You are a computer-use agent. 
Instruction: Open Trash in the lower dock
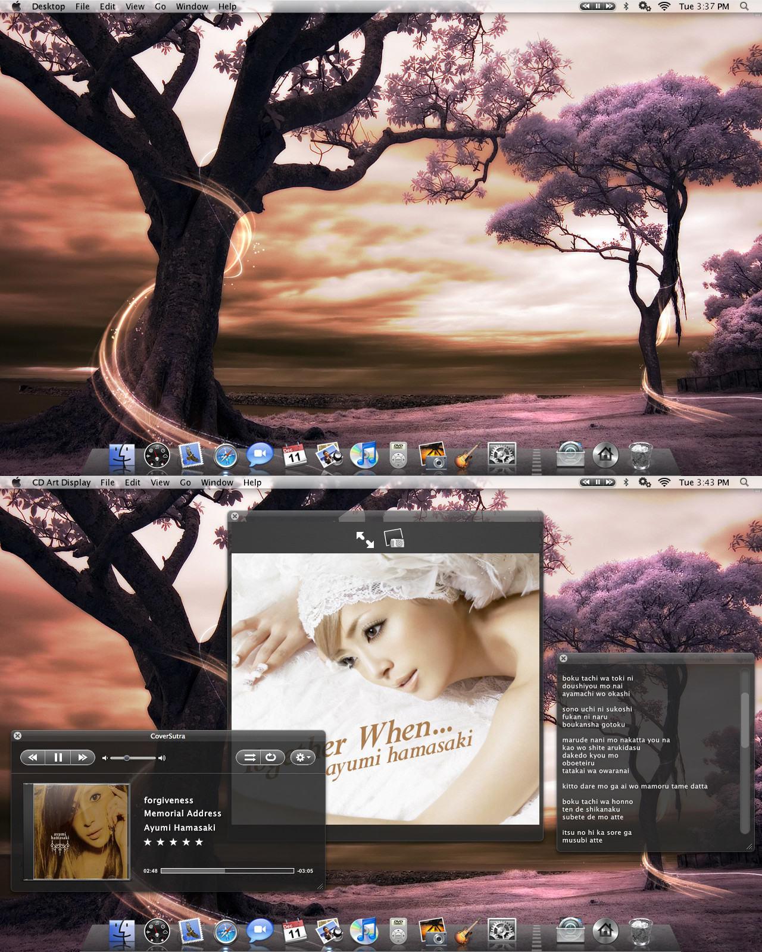click(x=641, y=932)
